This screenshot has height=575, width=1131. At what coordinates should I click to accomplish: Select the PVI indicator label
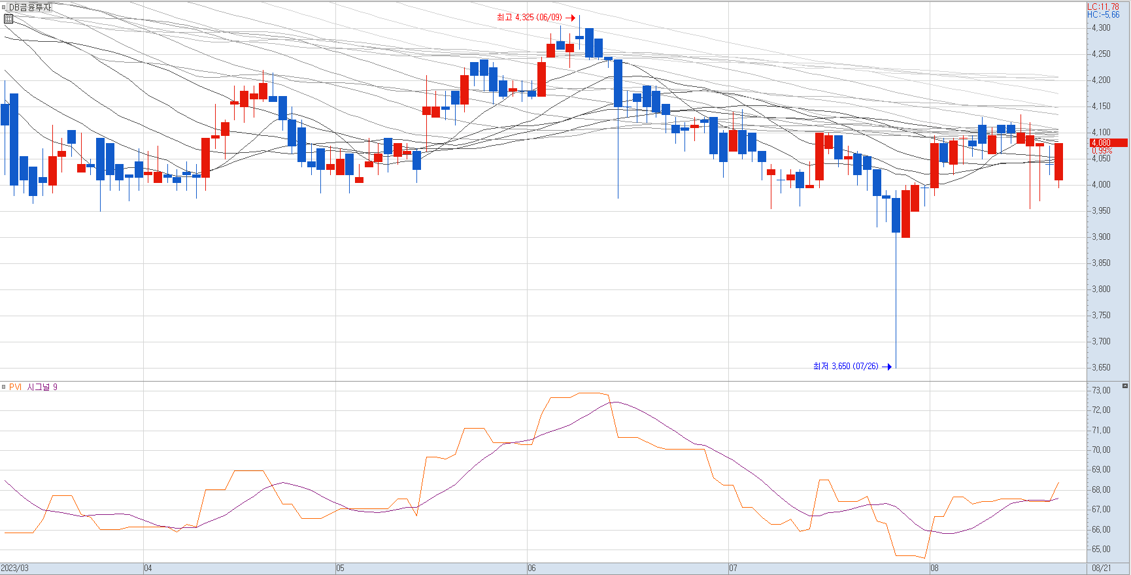point(15,387)
